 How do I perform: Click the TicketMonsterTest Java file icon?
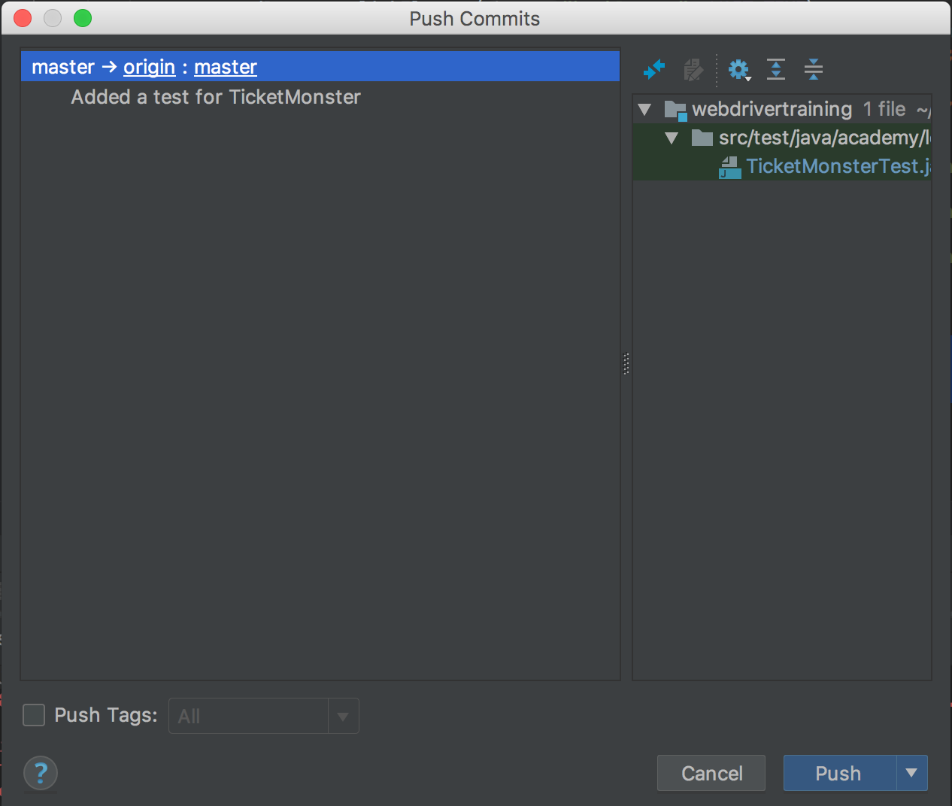pos(729,167)
